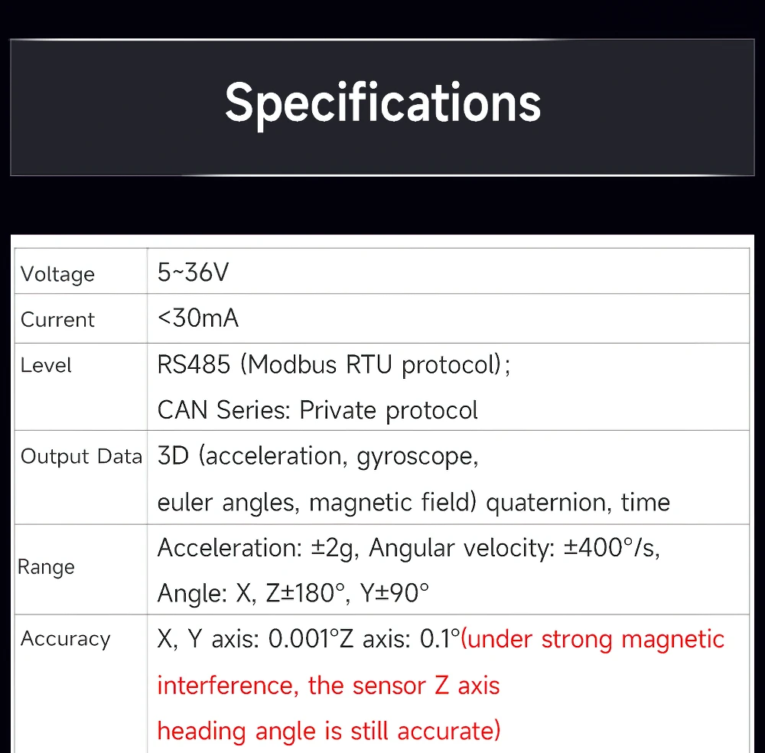Select the Voltage row label
The image size is (765, 753).
pos(57,274)
